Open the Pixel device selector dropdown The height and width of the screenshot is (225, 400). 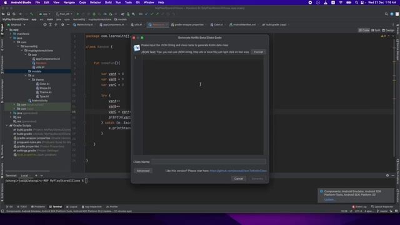(64, 14)
